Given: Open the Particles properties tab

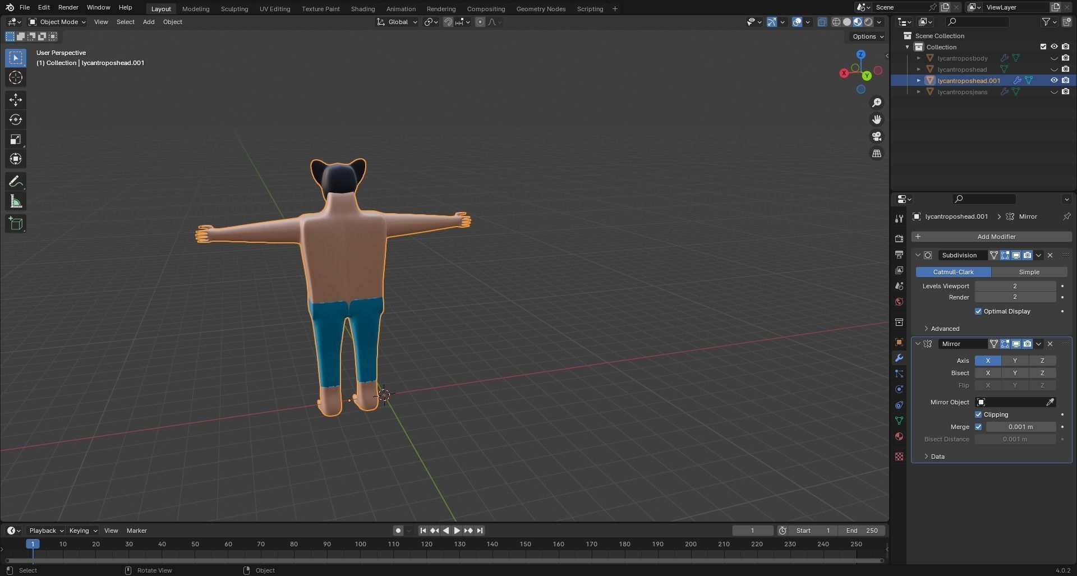Looking at the screenshot, I should pyautogui.click(x=899, y=374).
